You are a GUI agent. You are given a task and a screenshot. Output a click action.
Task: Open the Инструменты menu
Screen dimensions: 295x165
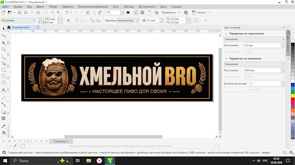tap(147, 6)
